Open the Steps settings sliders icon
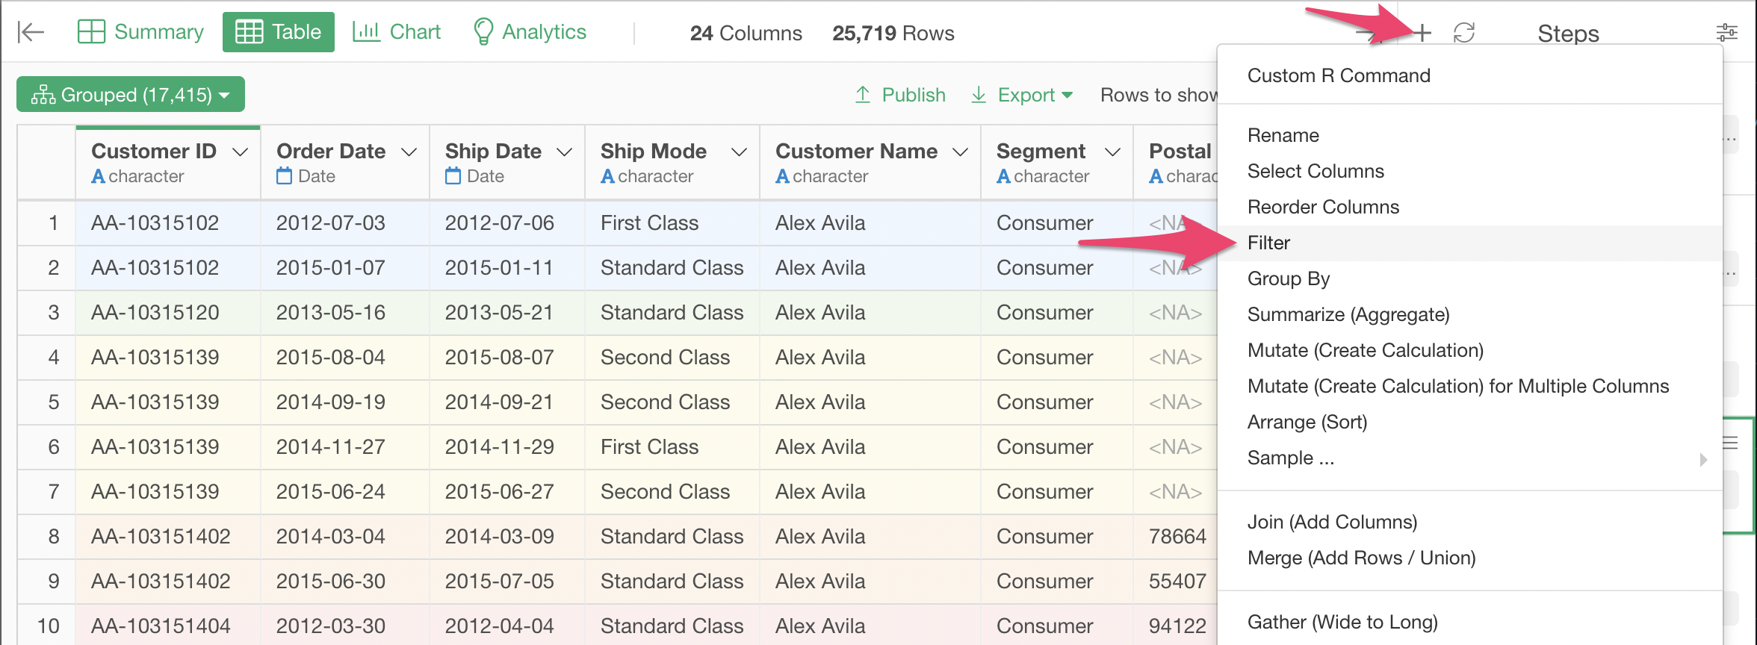 point(1726,33)
